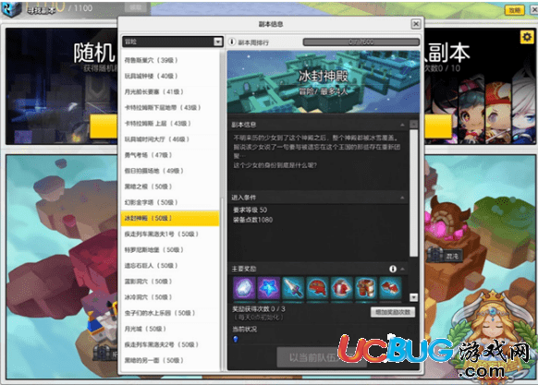
Task: Select 幻影金字塔（50级）in list
Action: 170,202
